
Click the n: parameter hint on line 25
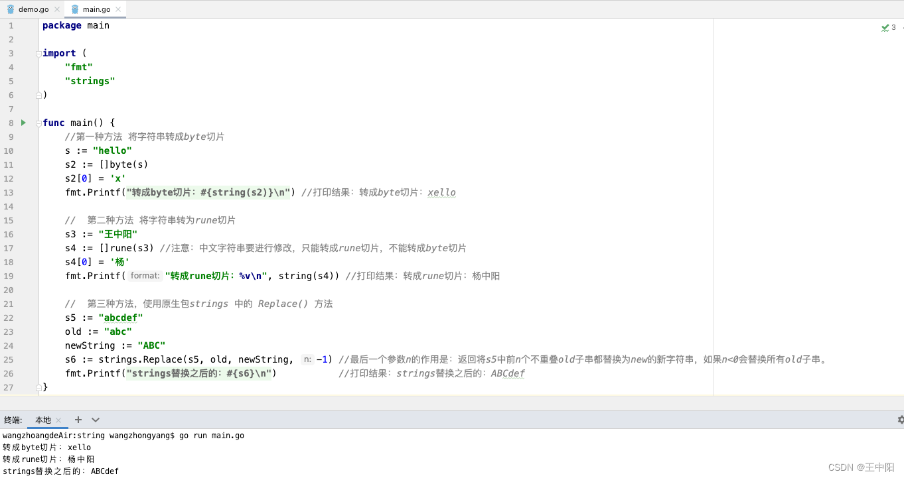(307, 359)
